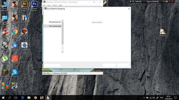Open the View menu in Mineways
This screenshot has width=179, height=100.
click(x=49, y=5)
